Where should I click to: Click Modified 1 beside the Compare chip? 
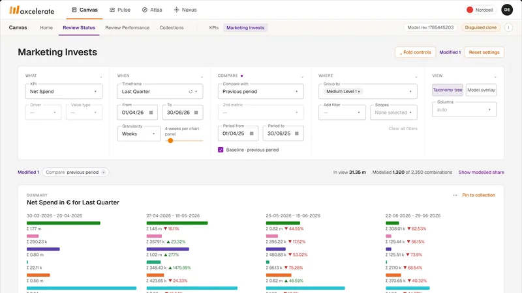click(28, 172)
